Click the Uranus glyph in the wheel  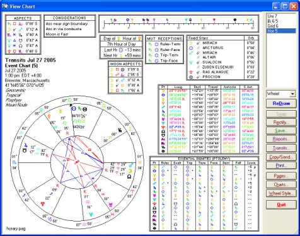(110, 205)
